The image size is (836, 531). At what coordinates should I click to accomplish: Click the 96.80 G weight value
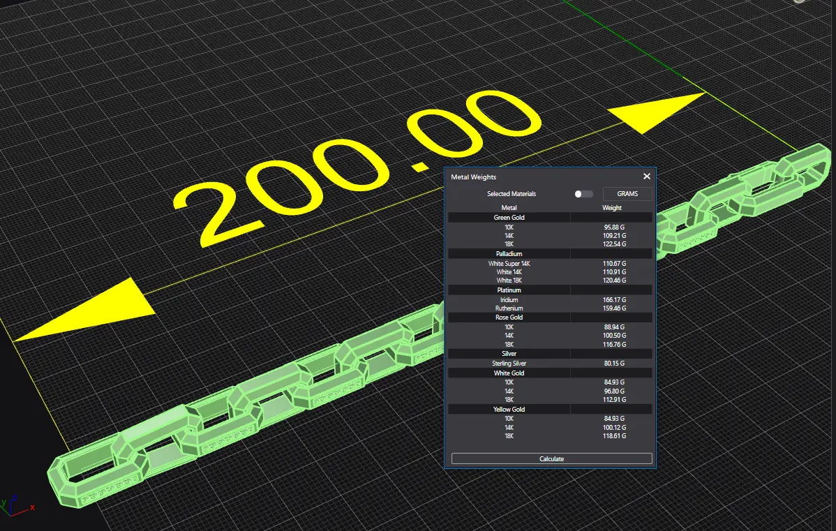tap(614, 391)
